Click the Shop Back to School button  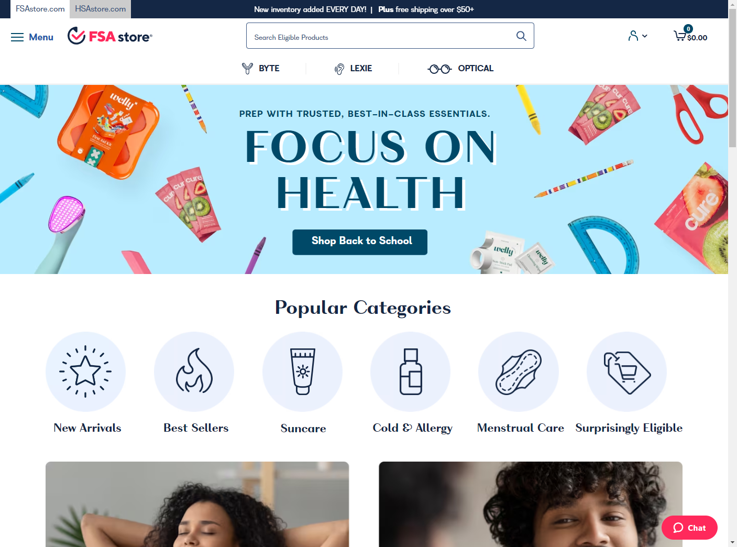pos(360,242)
